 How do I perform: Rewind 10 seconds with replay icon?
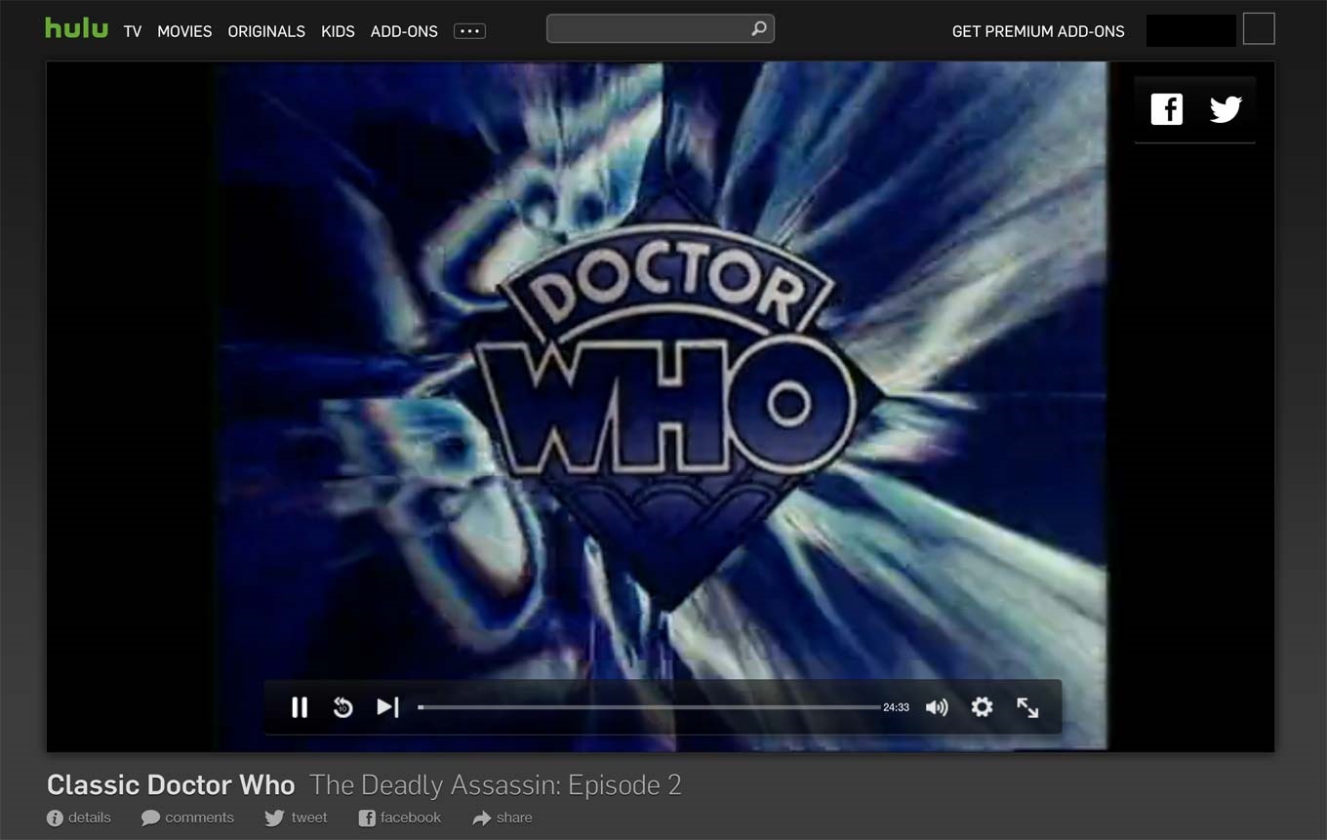click(x=342, y=707)
